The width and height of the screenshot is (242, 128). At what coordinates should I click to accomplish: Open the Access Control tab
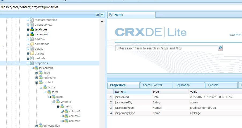156,85
